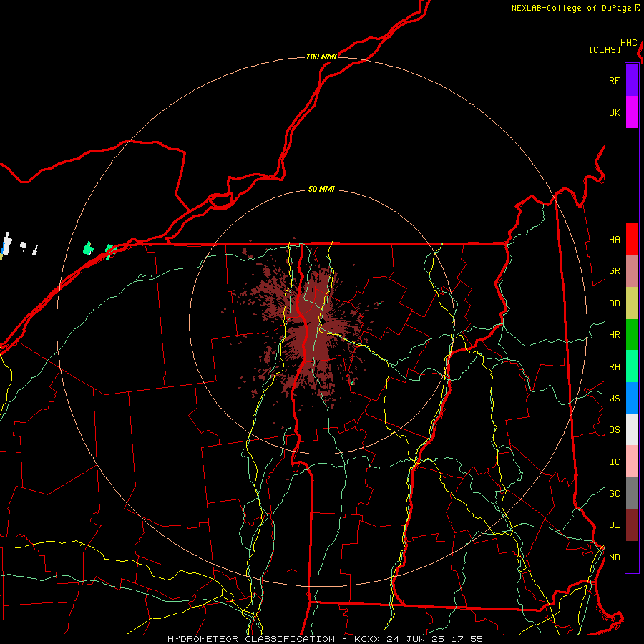Click the DS white legend swatch
Viewport: 644px width, 644px height.
[632, 429]
